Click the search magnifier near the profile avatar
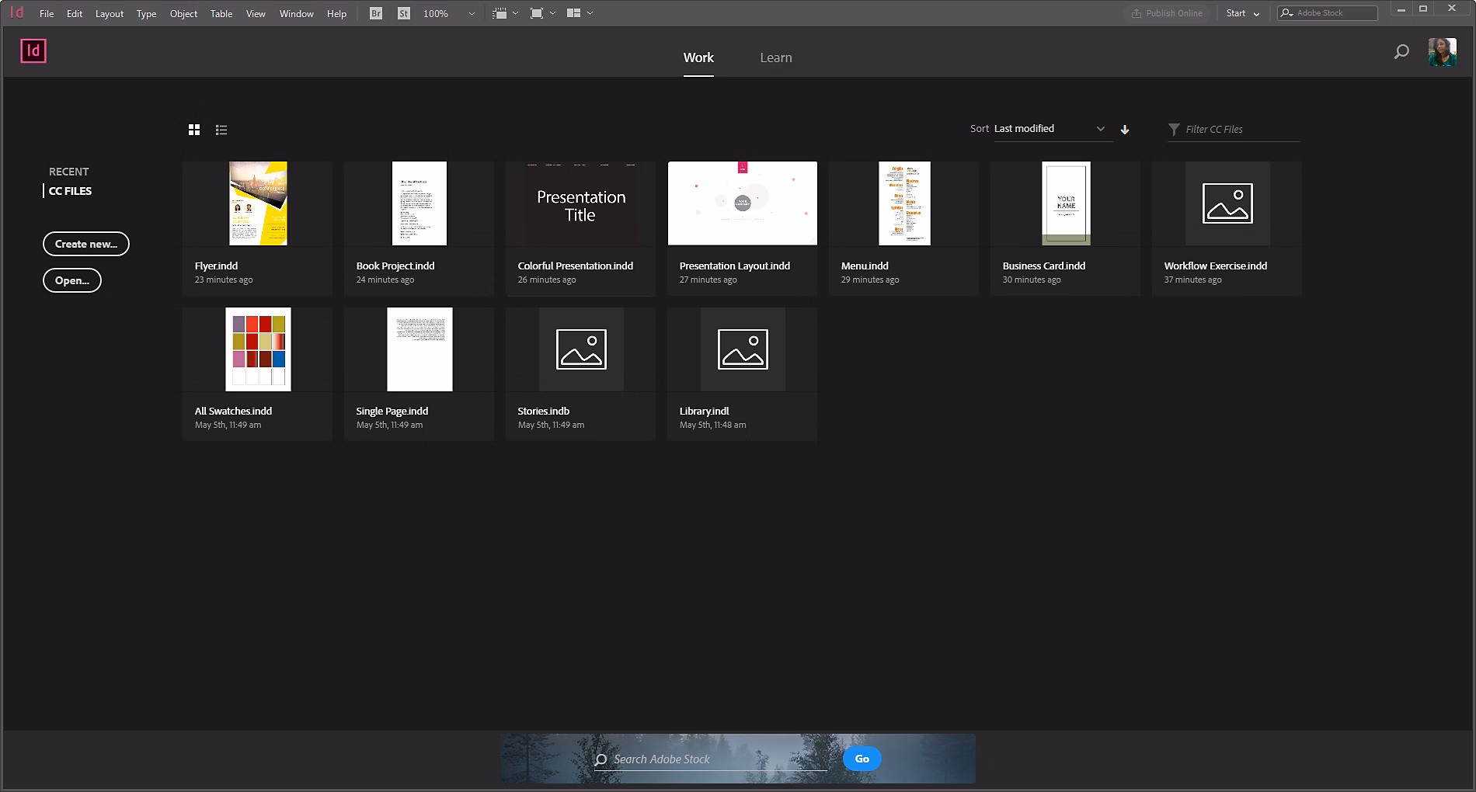The image size is (1476, 792). point(1401,51)
